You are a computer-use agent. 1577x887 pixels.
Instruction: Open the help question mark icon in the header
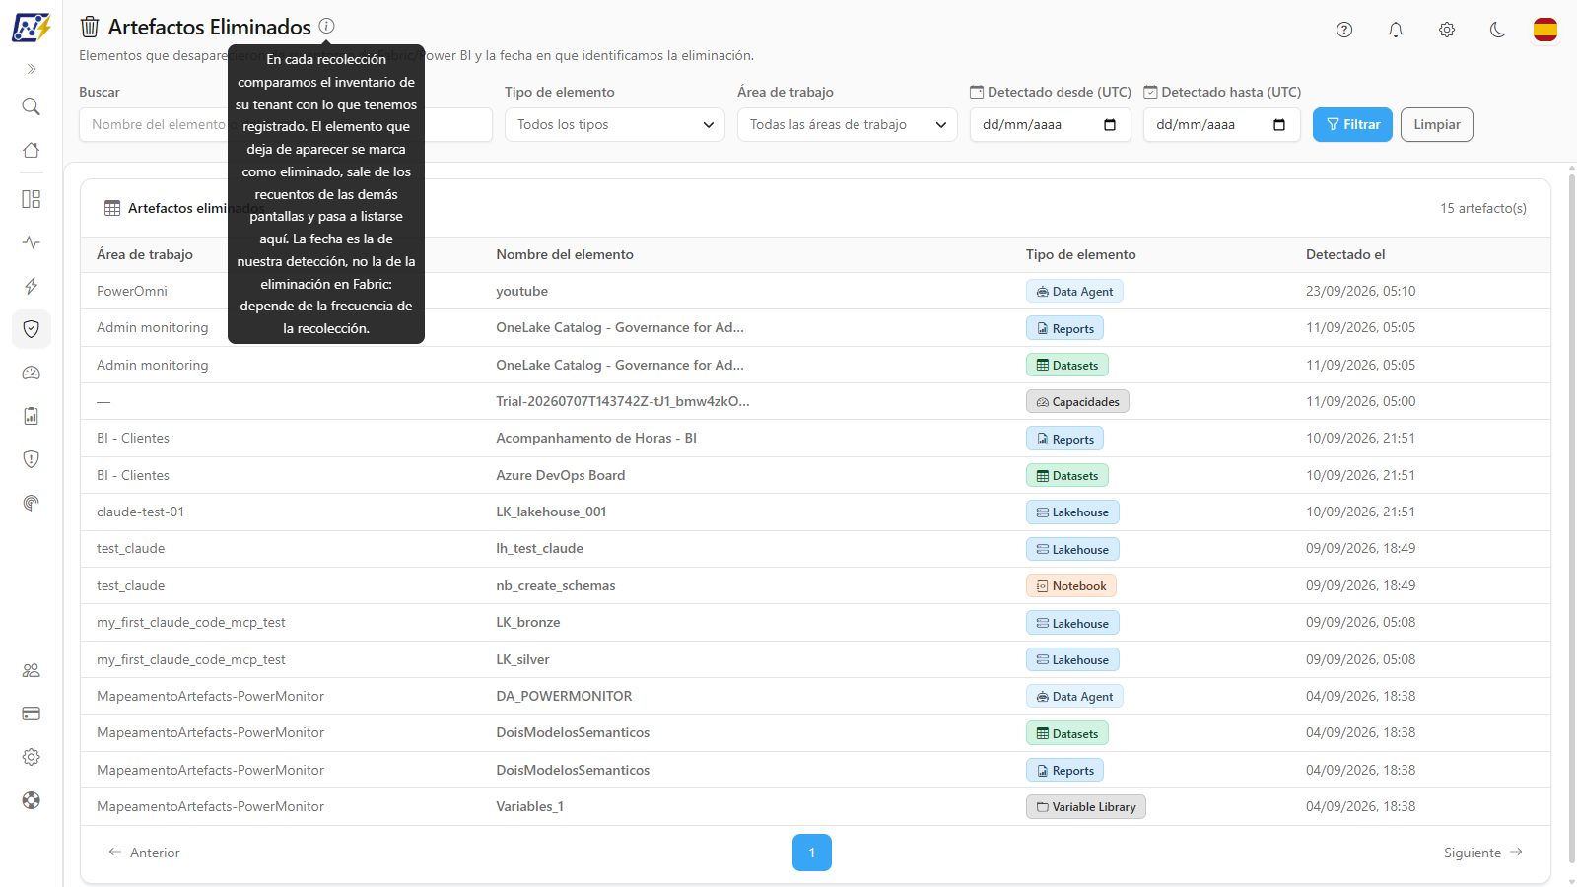point(1344,30)
